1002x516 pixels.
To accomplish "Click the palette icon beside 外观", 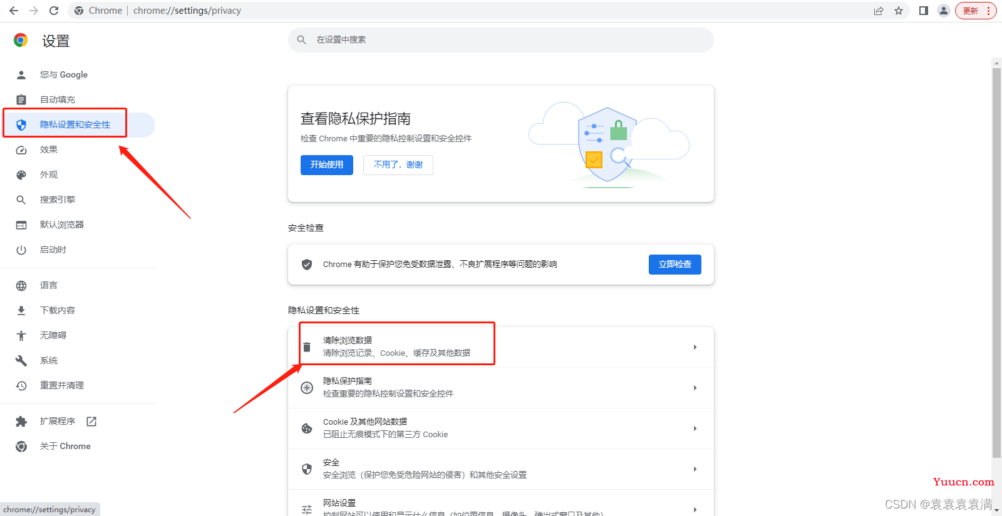I will (21, 175).
